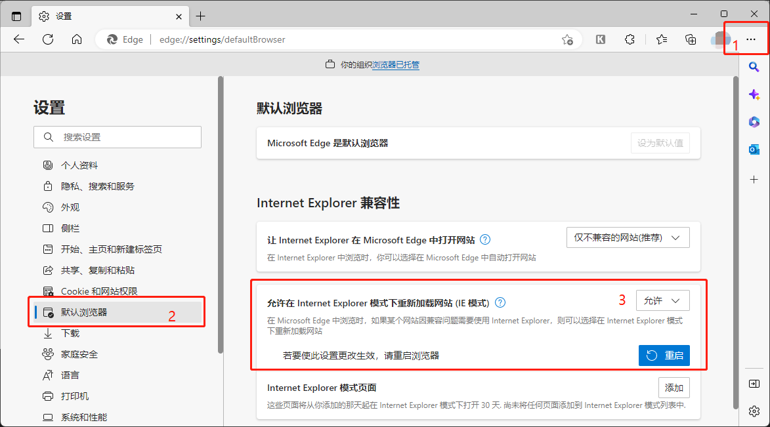Click the 浏览器已托管 link
Viewport: 770px width, 427px height.
[396, 65]
